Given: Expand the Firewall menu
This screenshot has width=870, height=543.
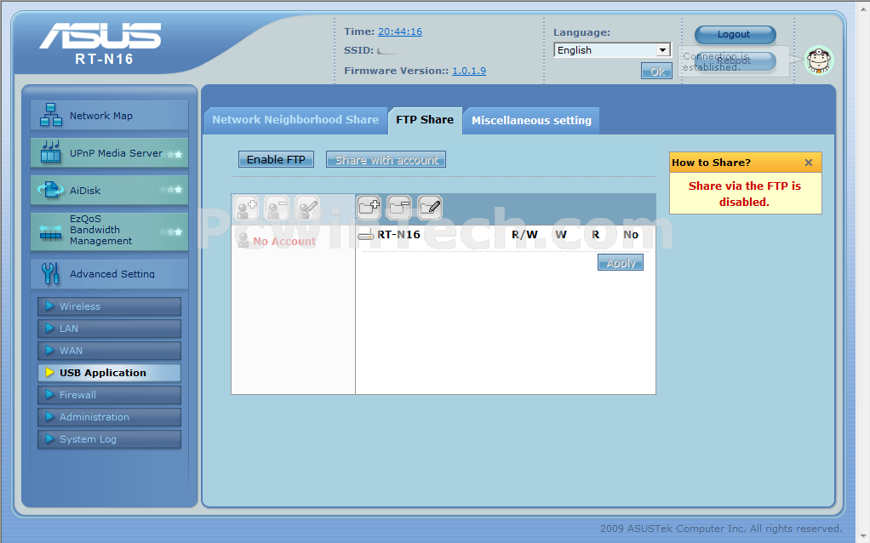Looking at the screenshot, I should click(109, 395).
